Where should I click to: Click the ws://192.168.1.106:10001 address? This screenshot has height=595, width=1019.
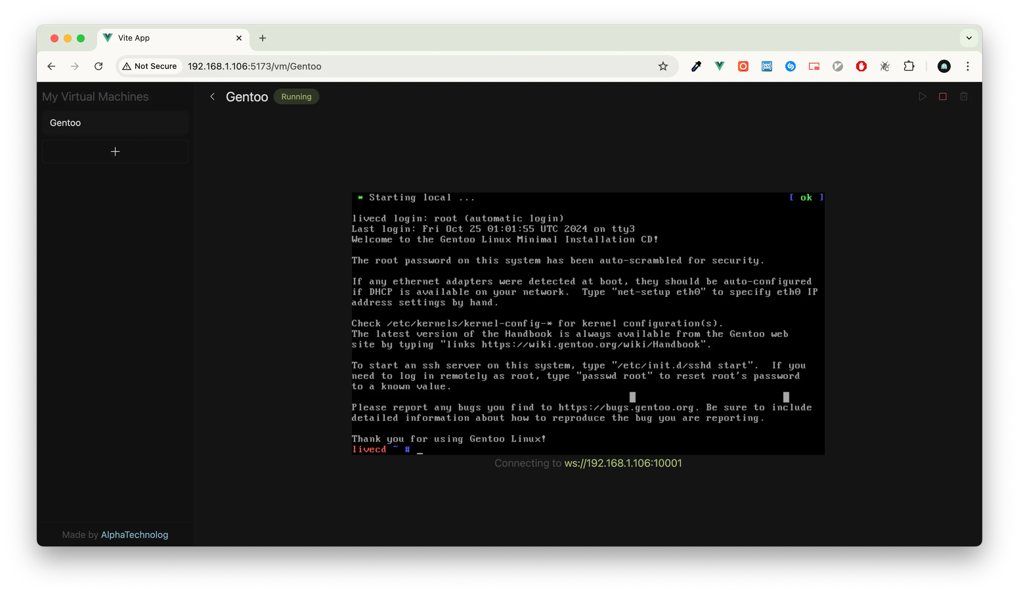tap(623, 463)
